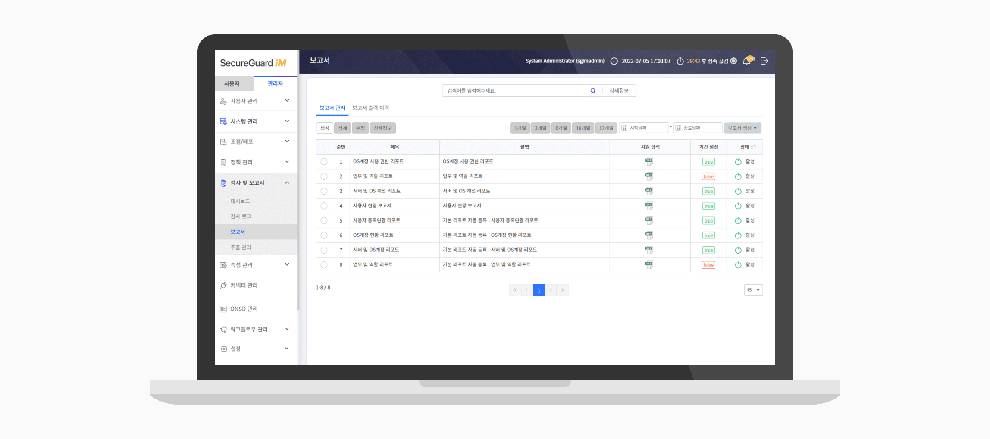Select radio button for row 6
Image resolution: width=990 pixels, height=439 pixels.
click(x=324, y=235)
